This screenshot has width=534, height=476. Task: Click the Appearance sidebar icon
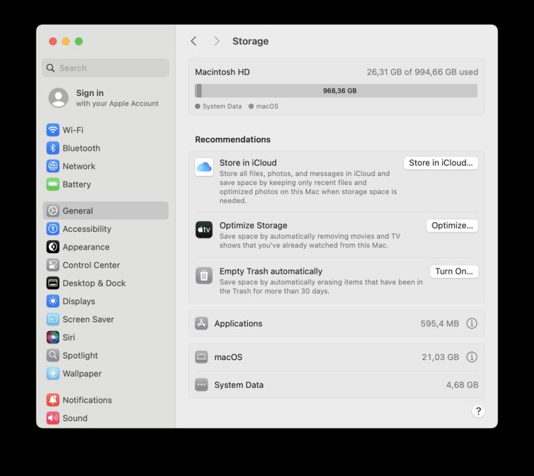pyautogui.click(x=53, y=246)
